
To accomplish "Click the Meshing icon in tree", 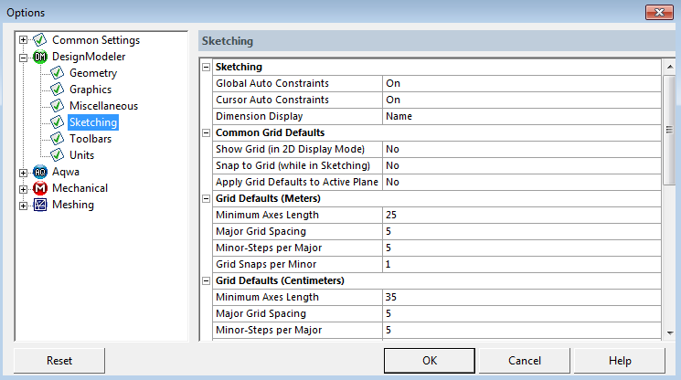I will click(x=40, y=205).
